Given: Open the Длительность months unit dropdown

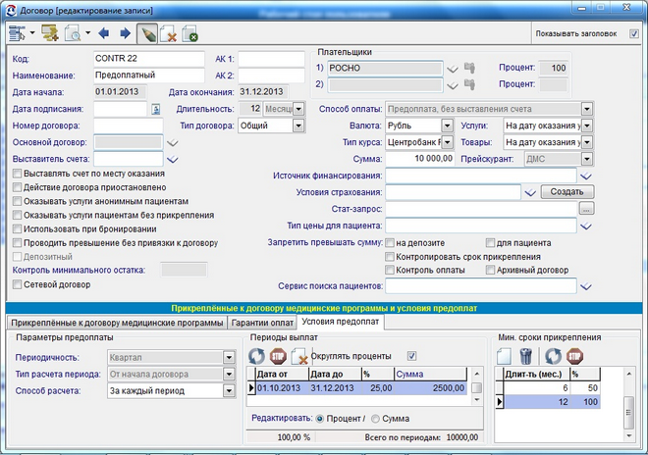Looking at the screenshot, I should click(298, 110).
